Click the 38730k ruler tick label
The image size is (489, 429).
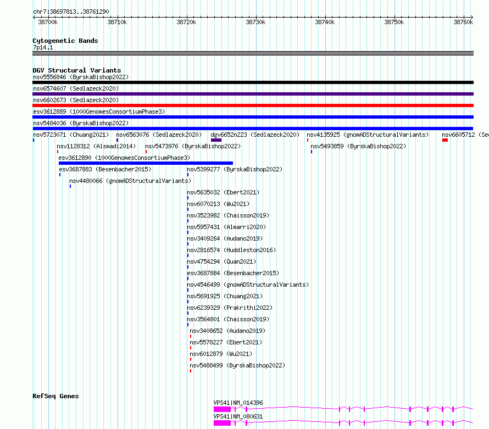click(x=255, y=22)
